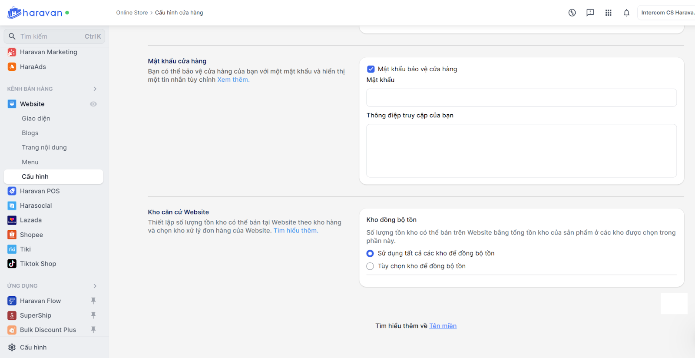The width and height of the screenshot is (695, 358).
Task: Open the apps grid icon
Action: [x=608, y=13]
